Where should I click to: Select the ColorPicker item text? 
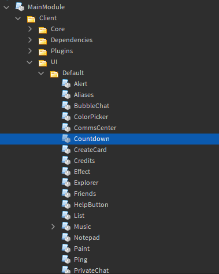[91, 117]
